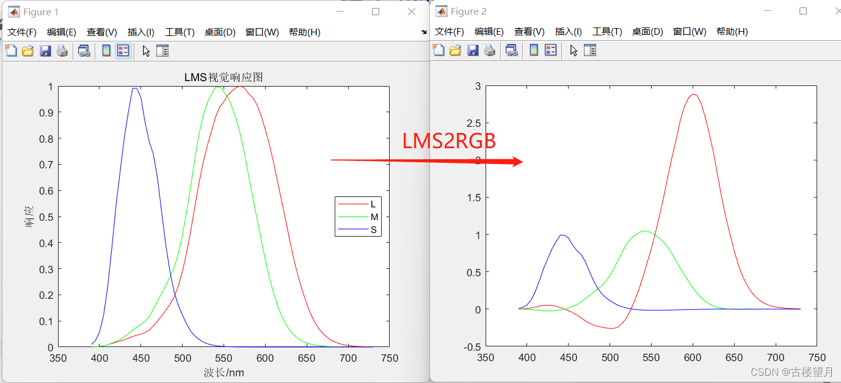The image size is (841, 383).
Task: Toggle Insert Legend in Figure 2
Action: [x=549, y=51]
